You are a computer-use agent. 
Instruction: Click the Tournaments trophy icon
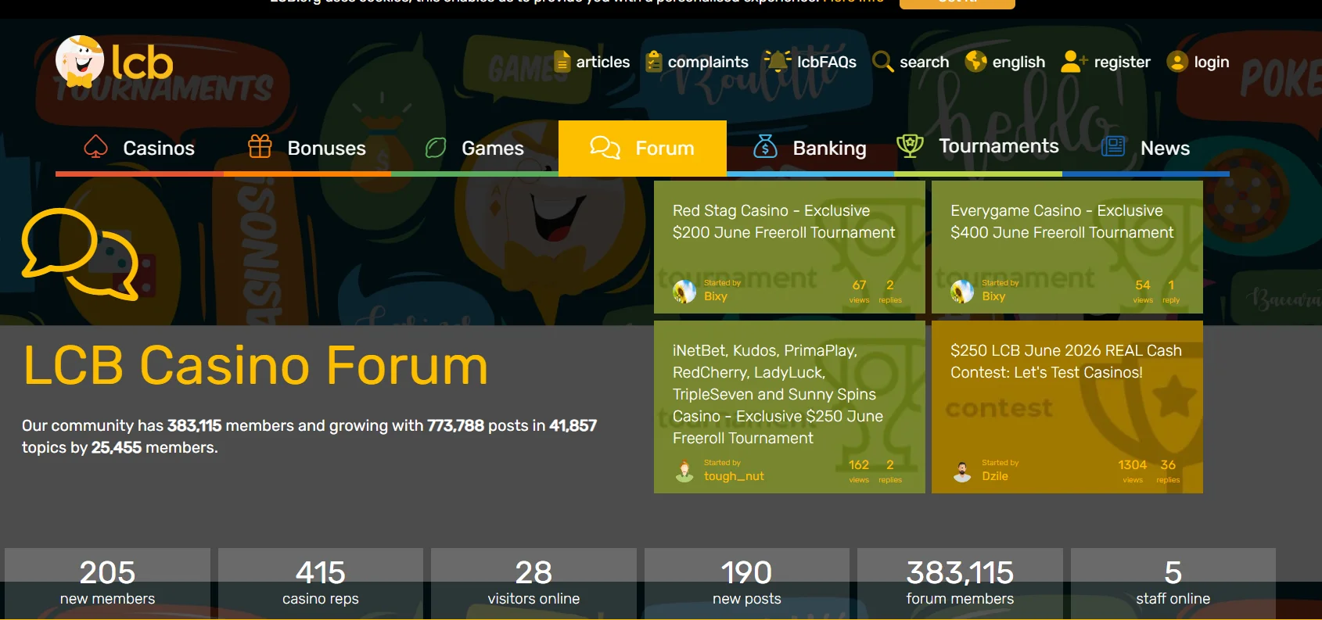pos(910,145)
